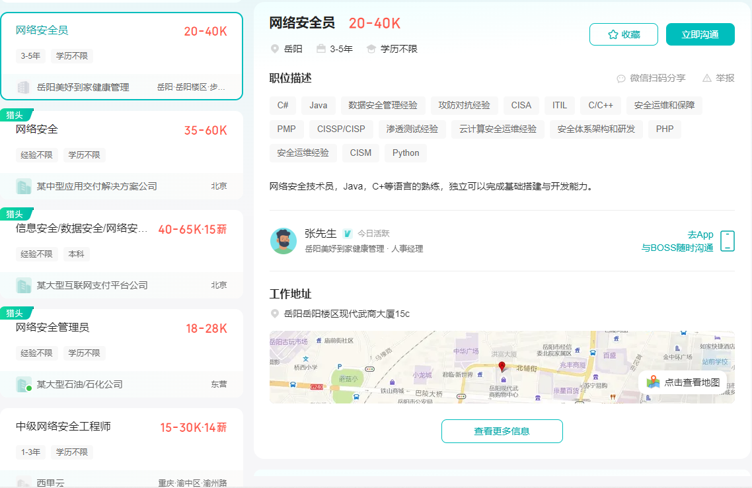752x488 pixels.
Task: Select the 安全体系架构和研发 tag
Action: (596, 129)
